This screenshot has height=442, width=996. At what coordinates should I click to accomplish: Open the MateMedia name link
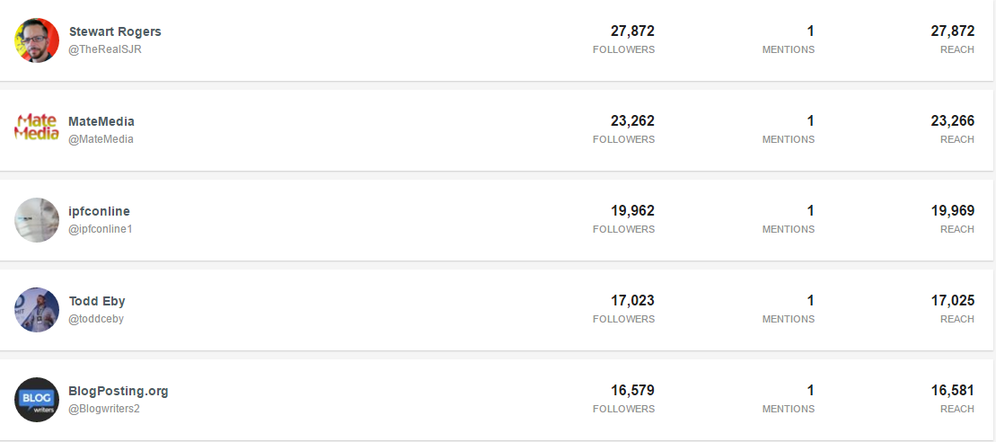pos(101,121)
